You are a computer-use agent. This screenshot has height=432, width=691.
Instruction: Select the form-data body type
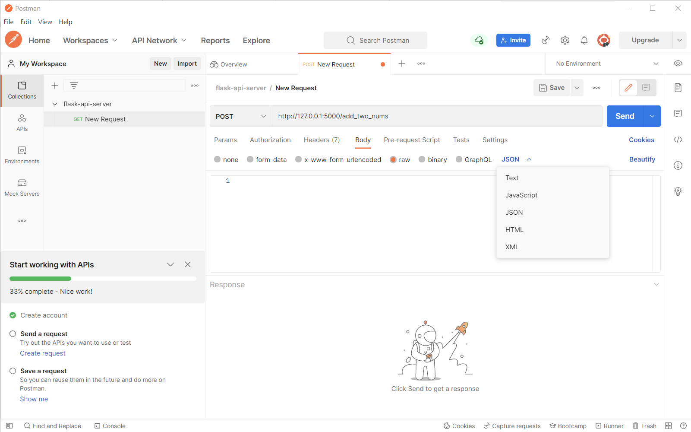250,159
